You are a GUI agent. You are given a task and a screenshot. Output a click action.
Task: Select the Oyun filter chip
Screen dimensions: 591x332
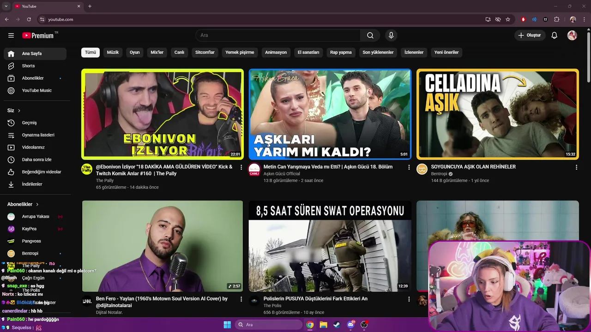point(135,53)
